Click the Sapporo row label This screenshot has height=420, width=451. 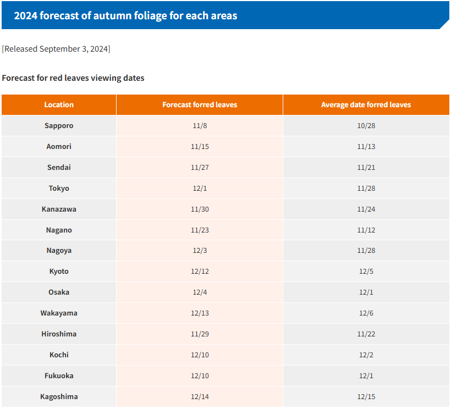click(59, 125)
